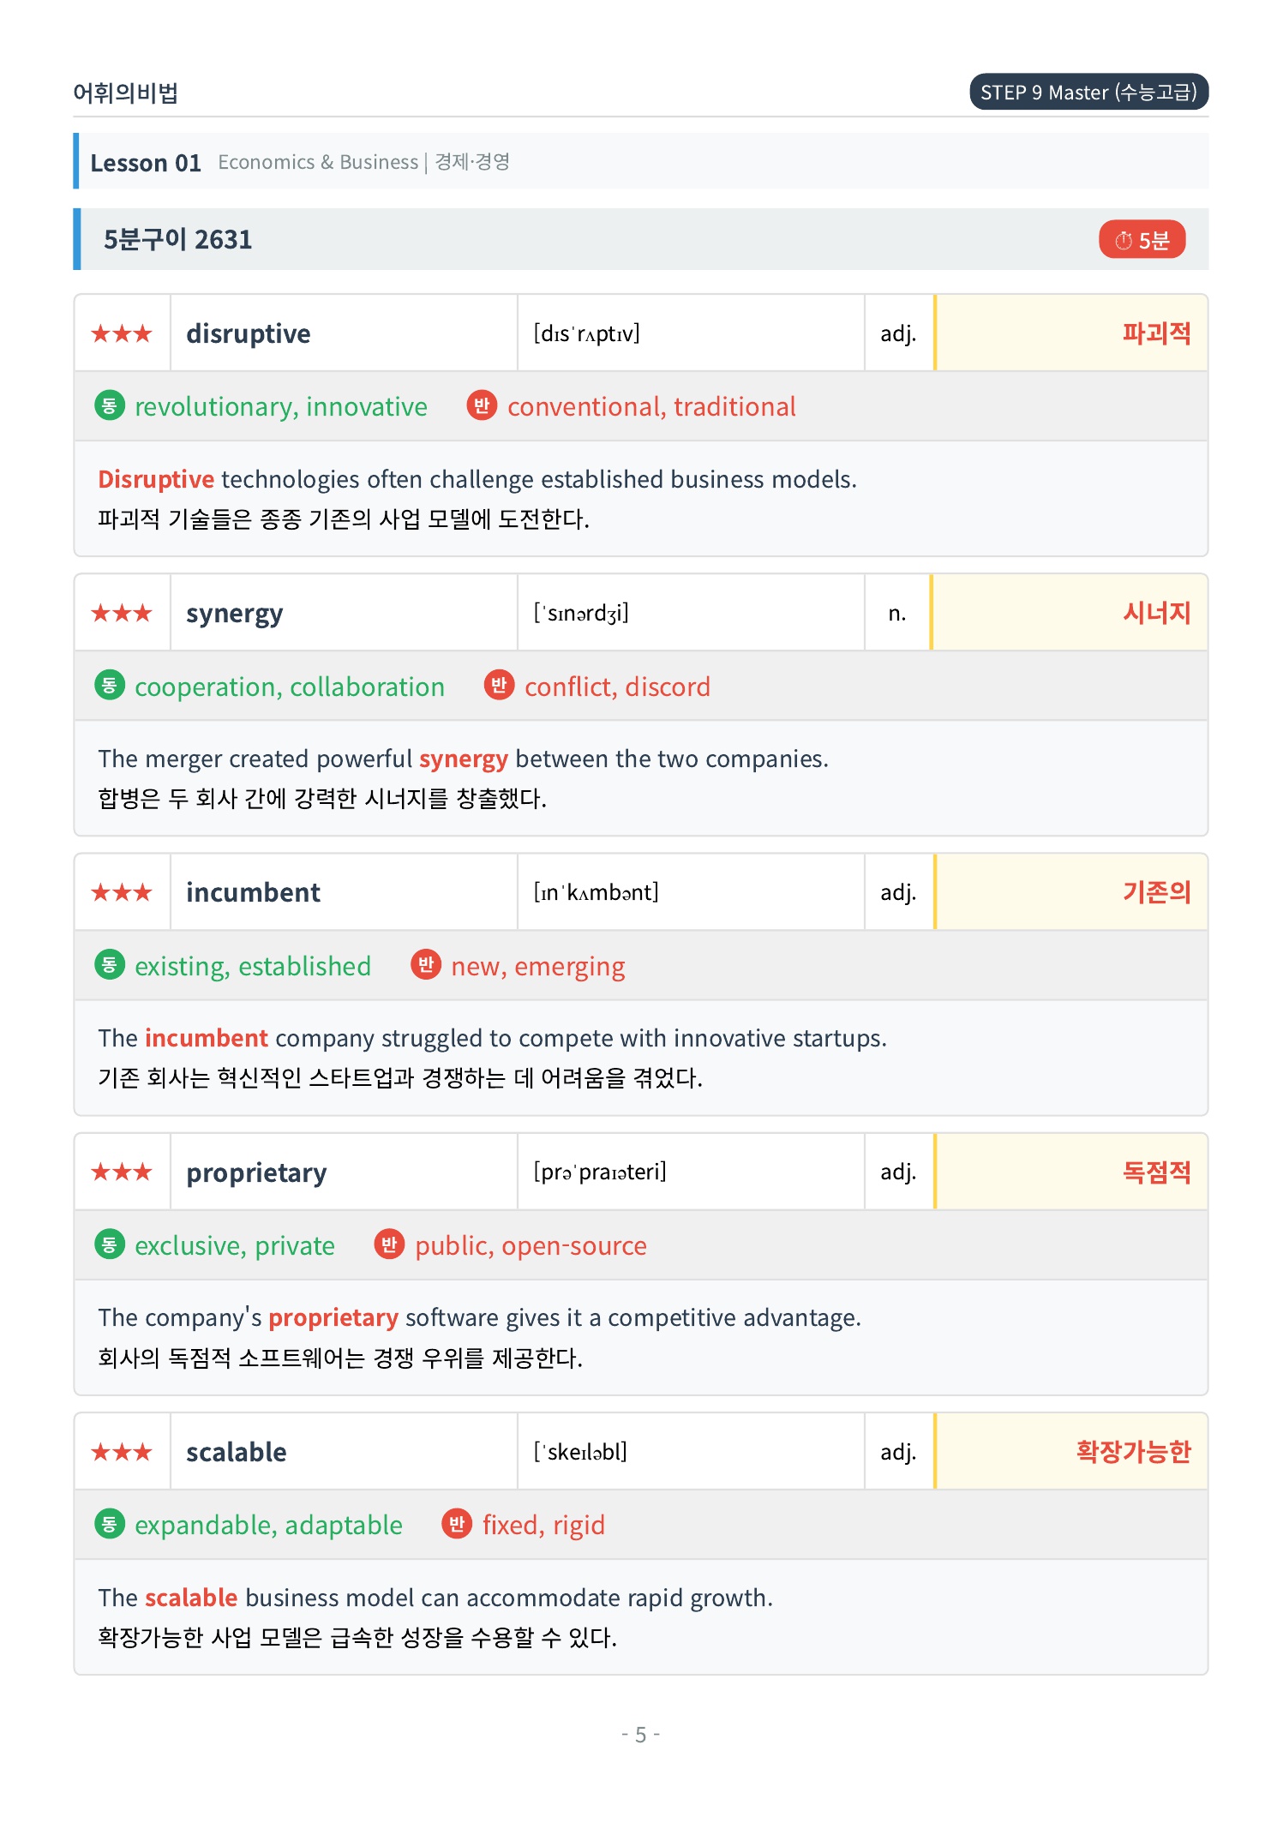Click the three stars beside disruptive
Screen dimensions: 1283x1823
[122, 333]
